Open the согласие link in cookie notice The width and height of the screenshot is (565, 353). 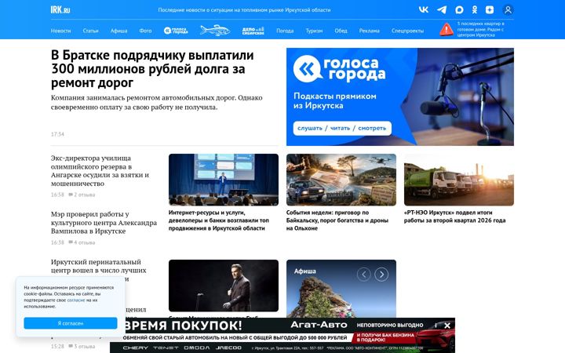tap(76, 300)
